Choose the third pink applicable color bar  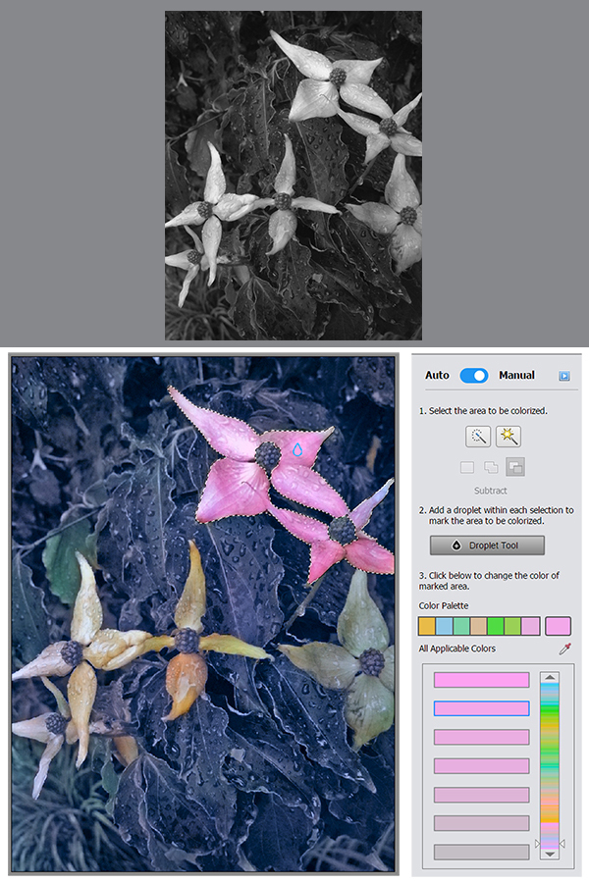point(481,737)
